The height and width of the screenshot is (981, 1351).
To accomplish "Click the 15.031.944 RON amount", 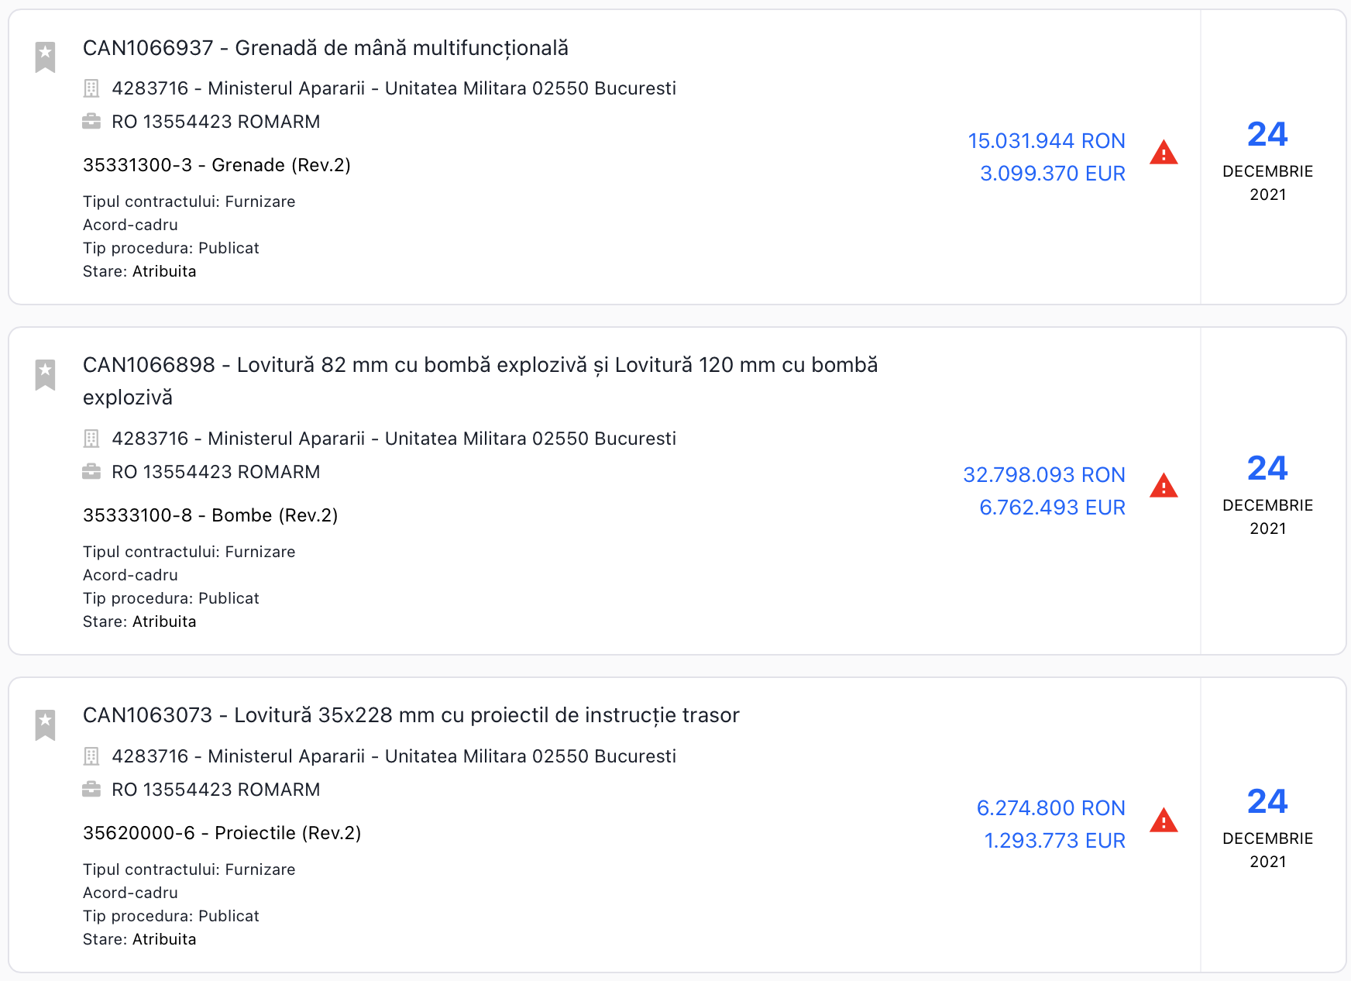I will 1046,141.
